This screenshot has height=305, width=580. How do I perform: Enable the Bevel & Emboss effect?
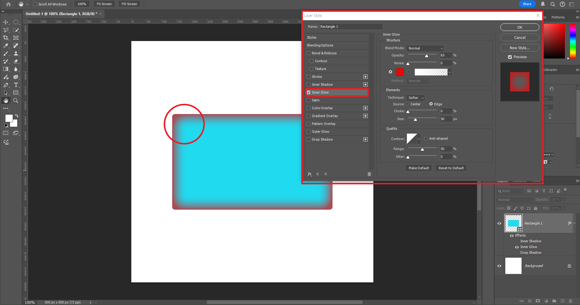[x=309, y=53]
